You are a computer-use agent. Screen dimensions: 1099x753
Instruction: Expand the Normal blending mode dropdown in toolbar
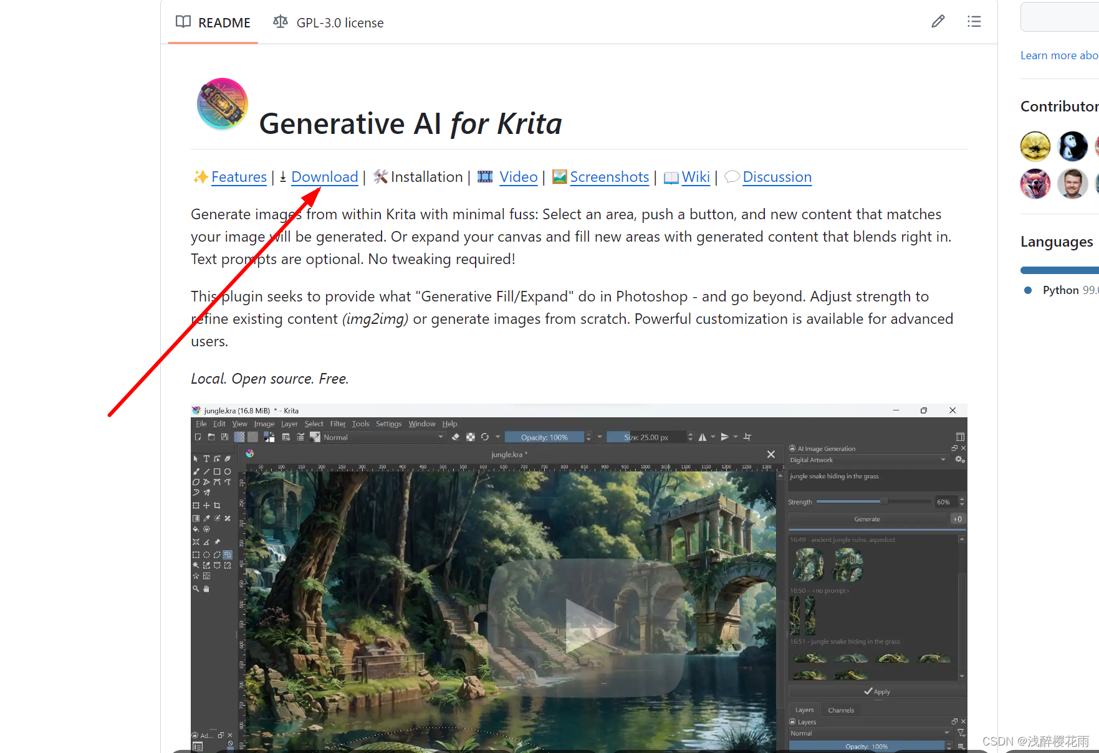[383, 437]
